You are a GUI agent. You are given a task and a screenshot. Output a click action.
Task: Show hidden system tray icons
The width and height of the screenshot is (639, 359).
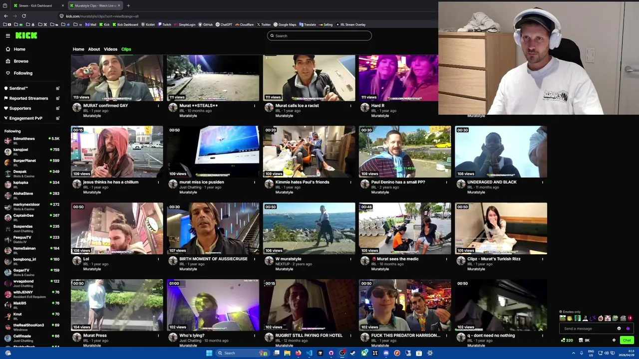573,353
